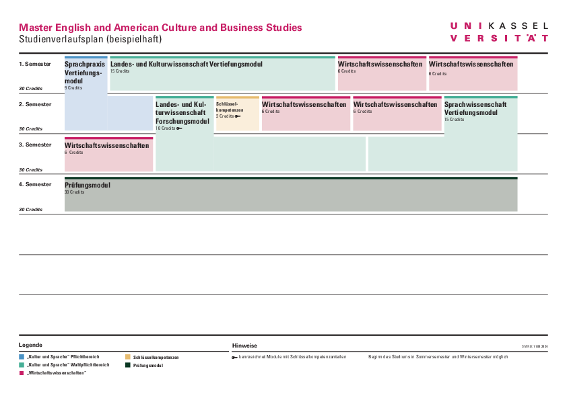Click the "1. Semester" row label
Viewport: 567px width, 400px height.
point(35,64)
